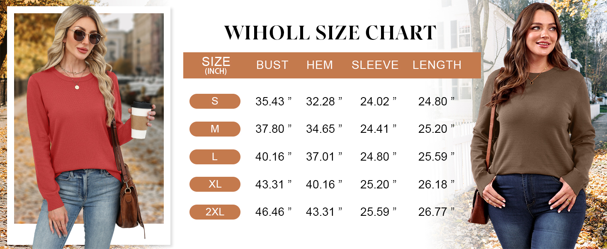Select the SLEEVE column header
The height and width of the screenshot is (249, 607).
click(375, 65)
